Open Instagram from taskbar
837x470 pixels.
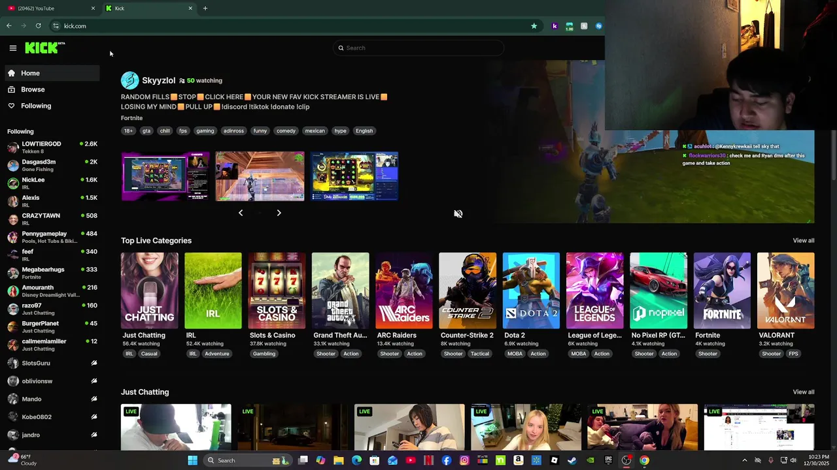(464, 460)
